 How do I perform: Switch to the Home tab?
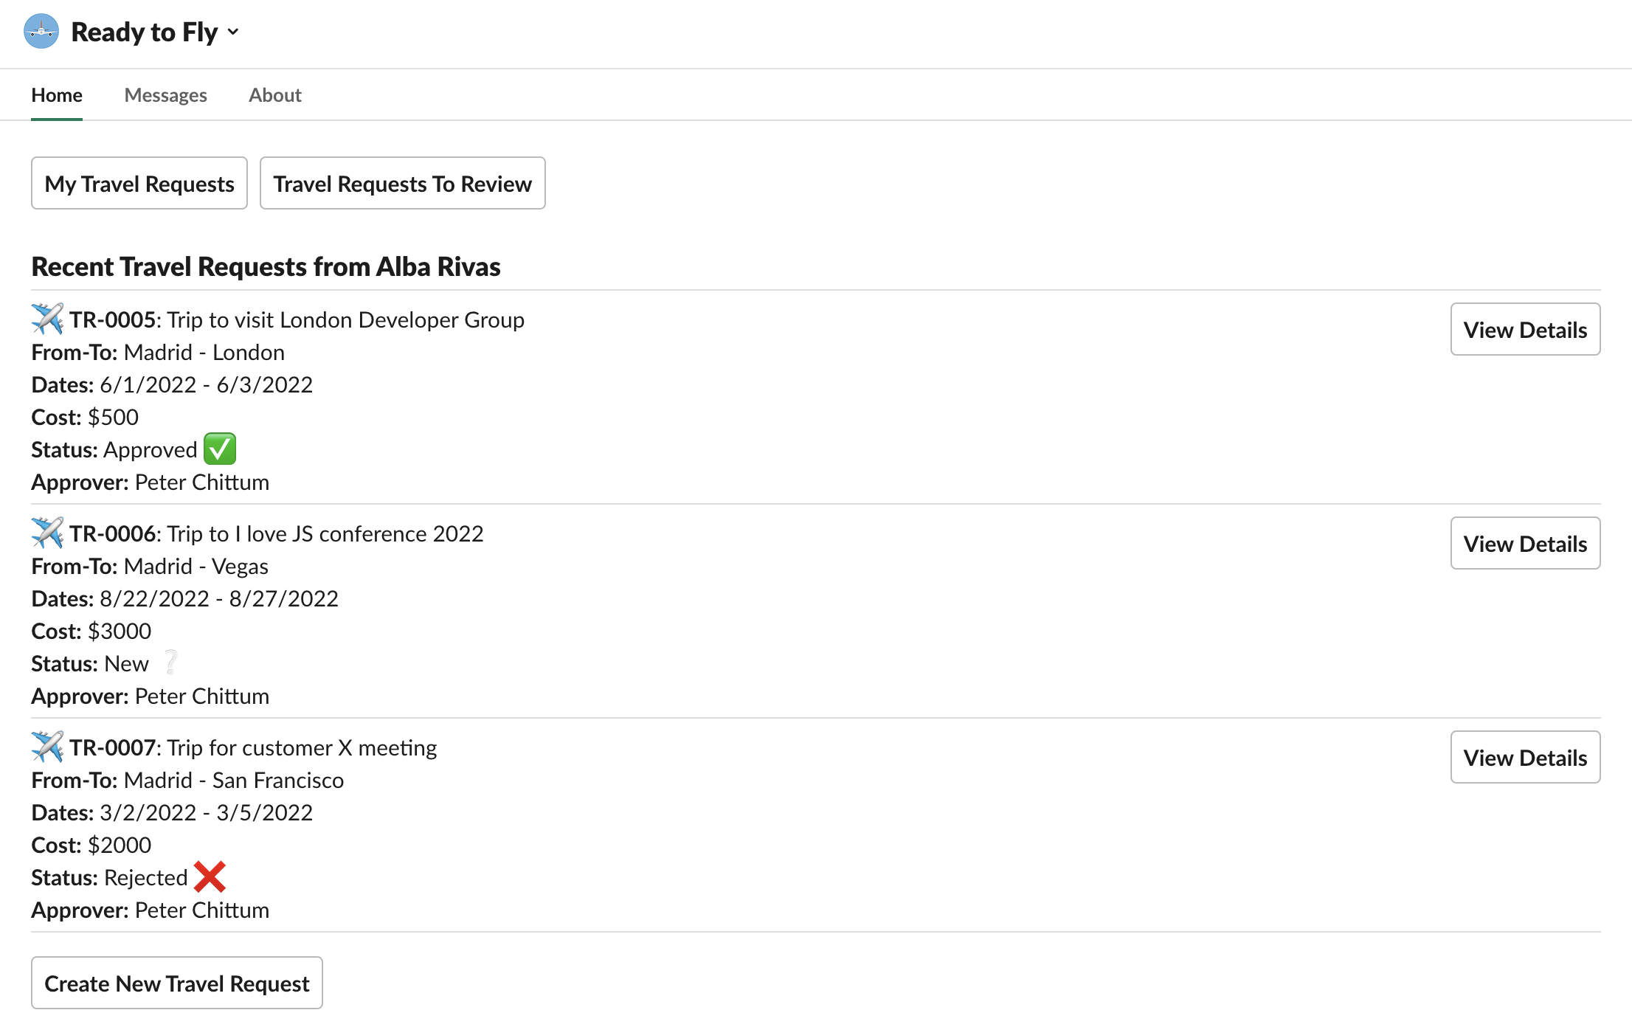(x=57, y=95)
